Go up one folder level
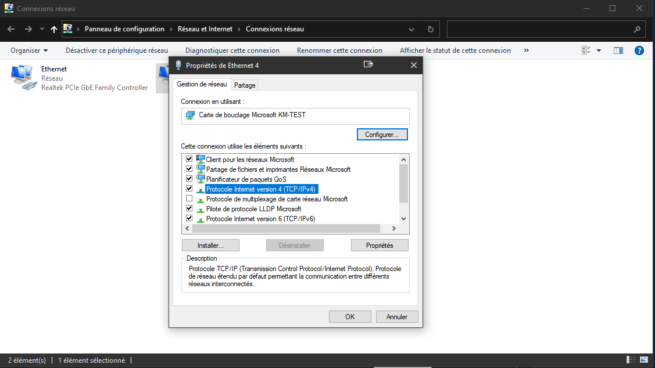This screenshot has width=655, height=368. 54,29
